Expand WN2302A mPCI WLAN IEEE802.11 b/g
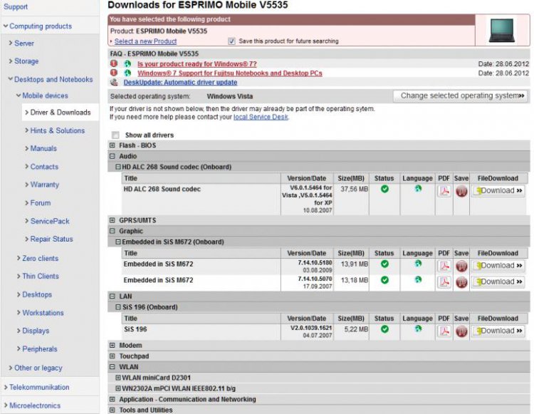 117,388
